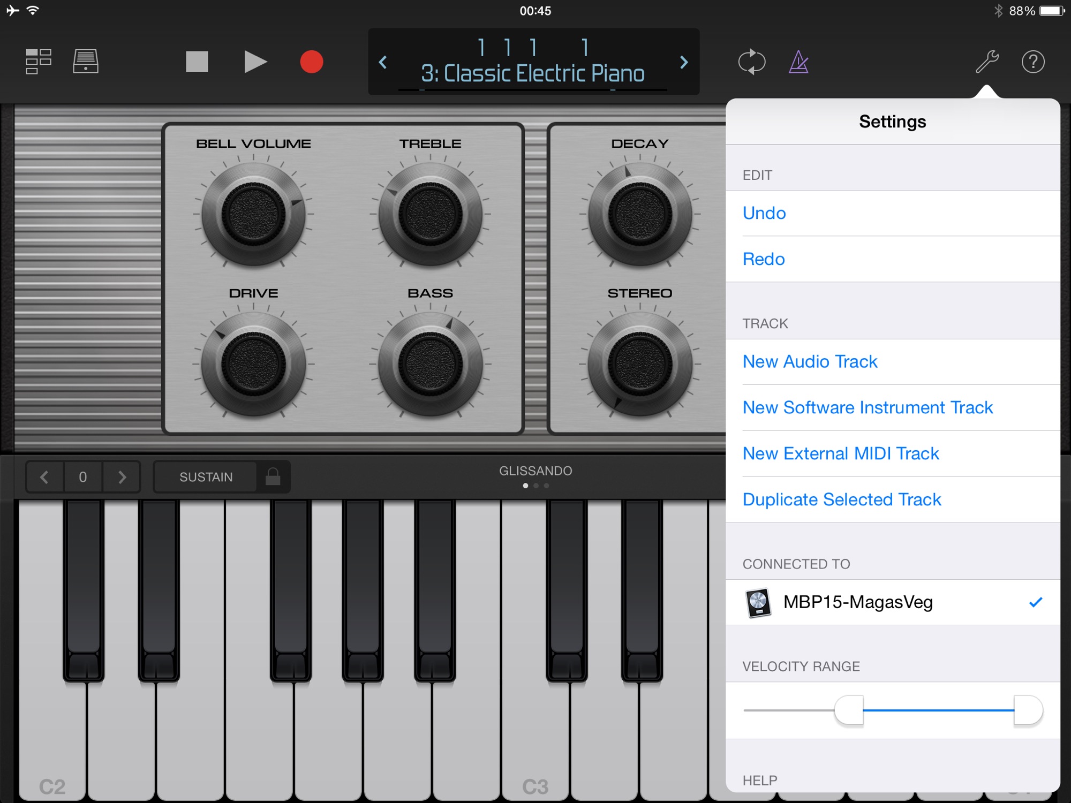Viewport: 1071px width, 803px height.
Task: Tap the 00:45 clock
Action: 535,11
